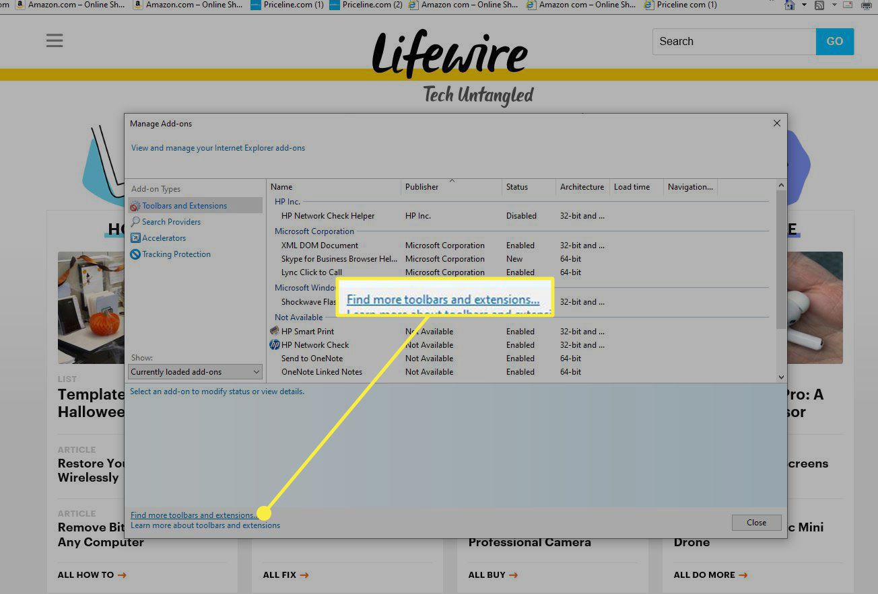Open the ALL BUY link
Image resolution: width=878 pixels, height=594 pixels.
coord(494,575)
